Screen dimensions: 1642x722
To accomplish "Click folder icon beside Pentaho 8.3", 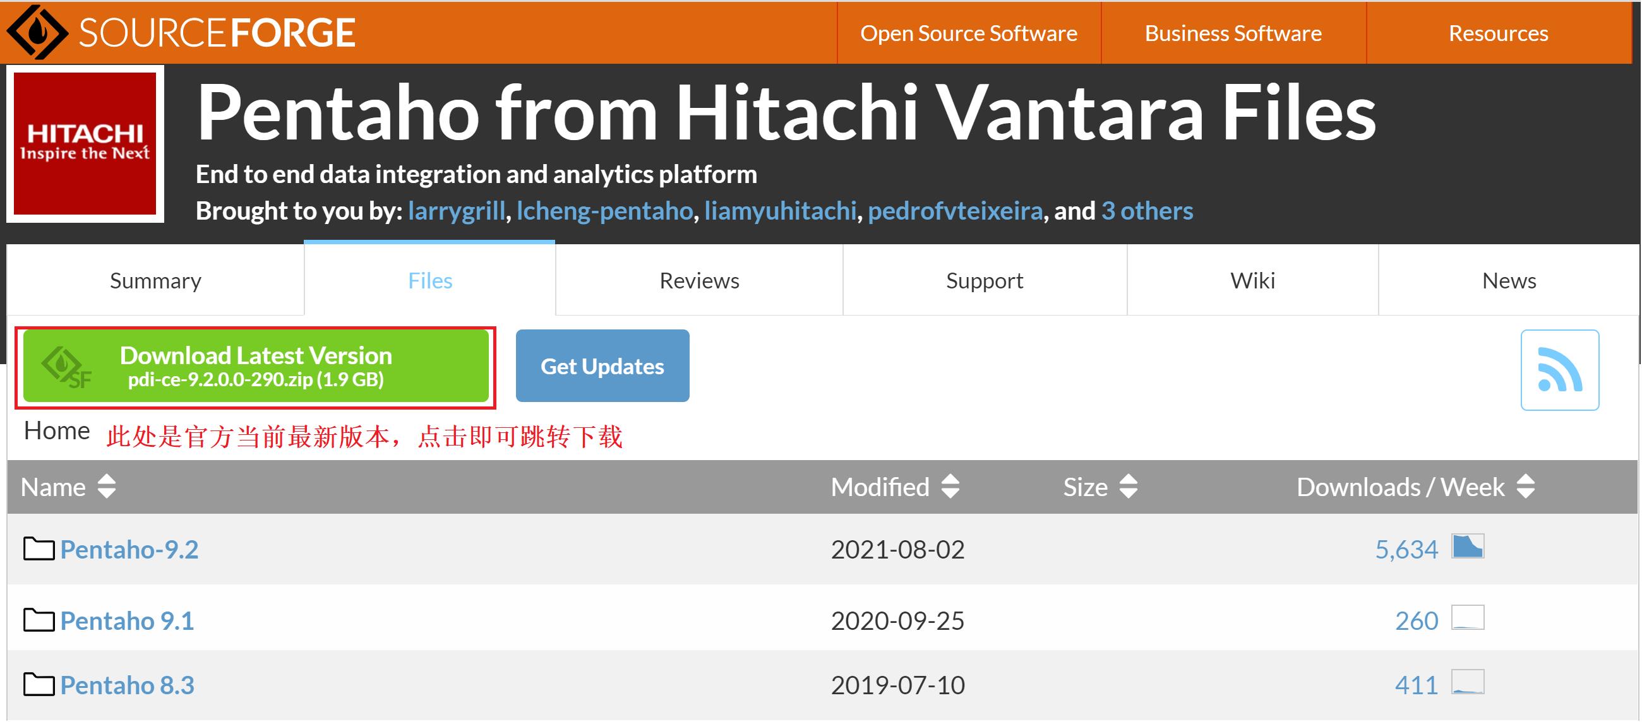I will coord(39,684).
